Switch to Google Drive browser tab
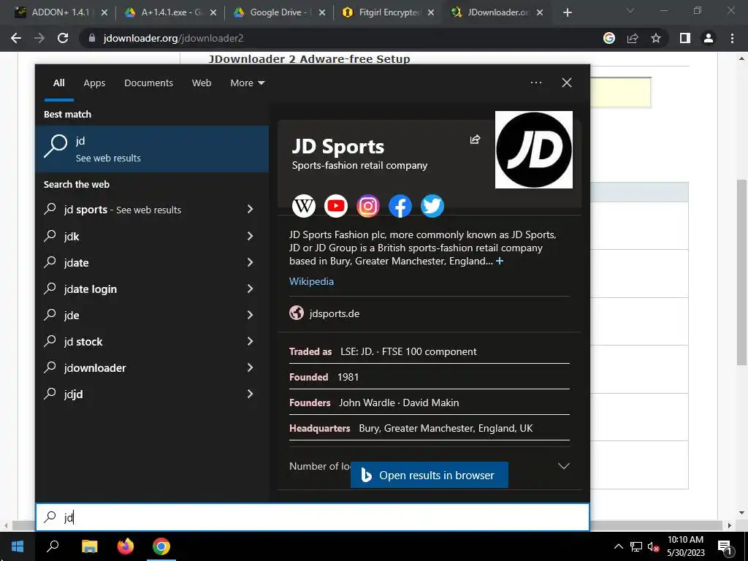The height and width of the screenshot is (561, 748). pos(279,12)
